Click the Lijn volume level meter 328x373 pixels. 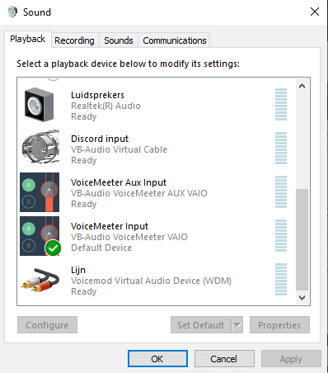tap(281, 279)
